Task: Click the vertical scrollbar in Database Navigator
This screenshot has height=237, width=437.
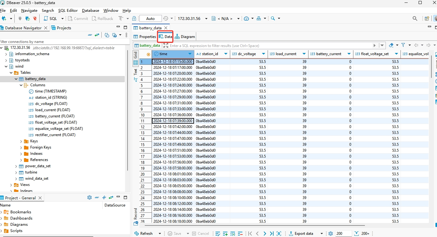Action: [x=128, y=109]
